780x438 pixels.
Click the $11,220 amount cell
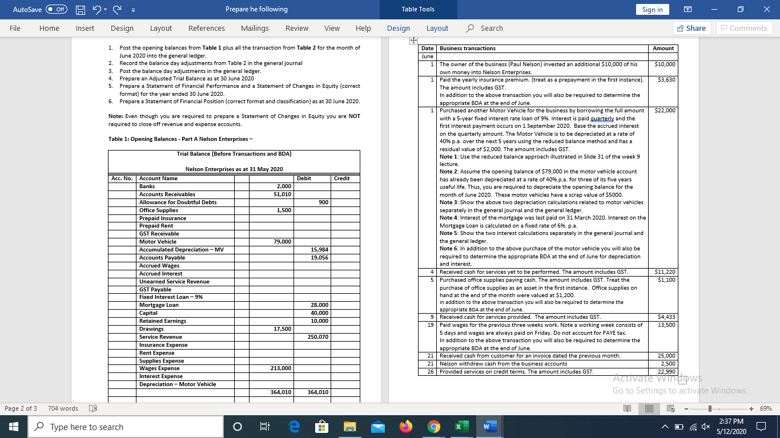(x=662, y=272)
